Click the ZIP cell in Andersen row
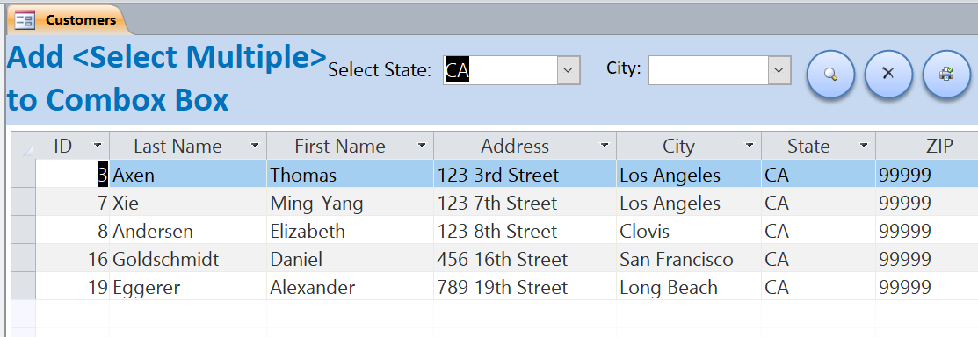The image size is (978, 337). tap(927, 231)
